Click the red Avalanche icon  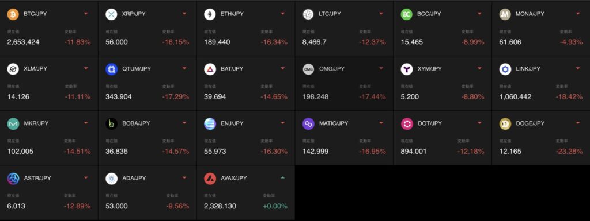tap(210, 179)
